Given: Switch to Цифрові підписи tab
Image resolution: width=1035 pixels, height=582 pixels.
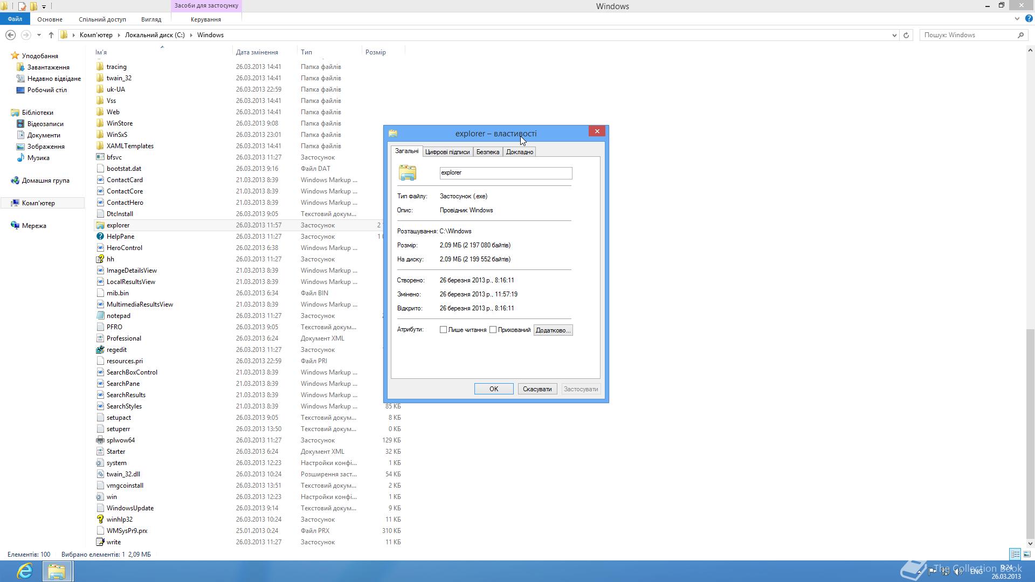Looking at the screenshot, I should pyautogui.click(x=447, y=152).
